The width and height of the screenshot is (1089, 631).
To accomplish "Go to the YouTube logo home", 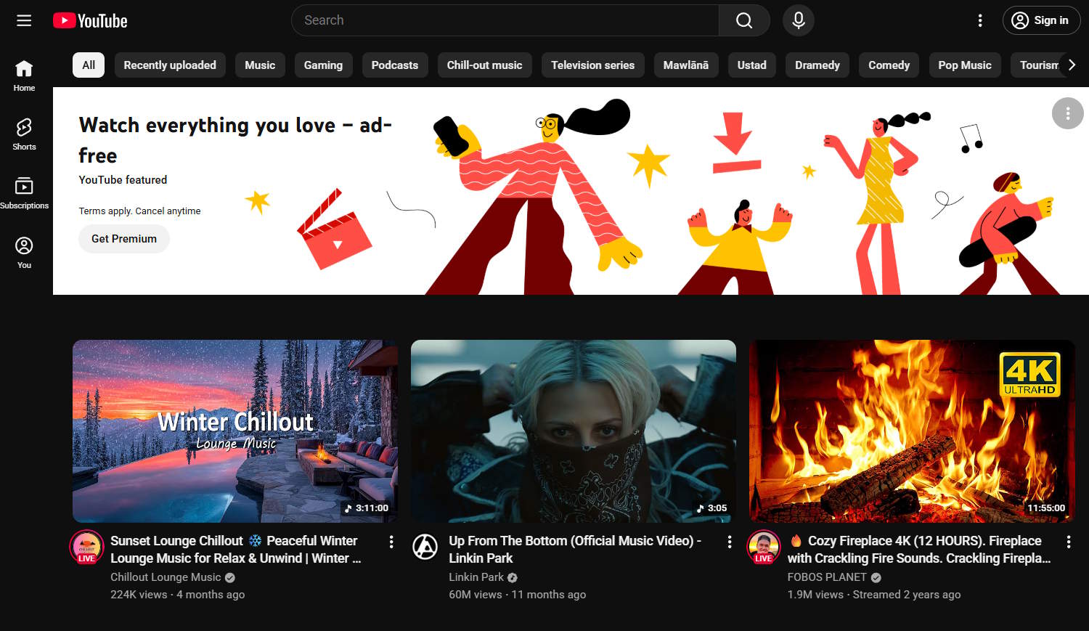I will click(x=90, y=20).
